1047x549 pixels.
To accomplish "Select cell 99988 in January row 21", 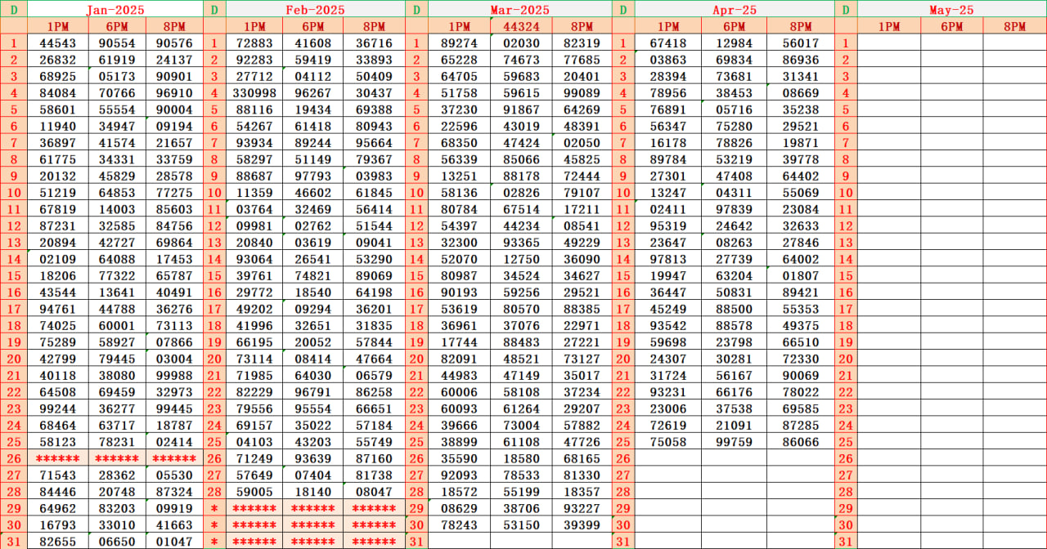I will pos(174,375).
